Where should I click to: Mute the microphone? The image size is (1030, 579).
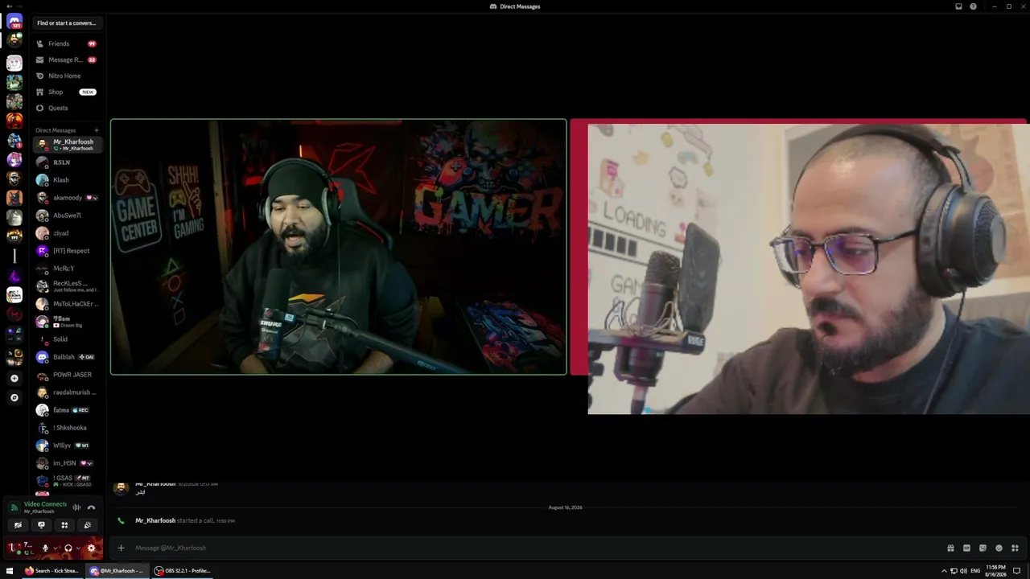[x=45, y=548]
